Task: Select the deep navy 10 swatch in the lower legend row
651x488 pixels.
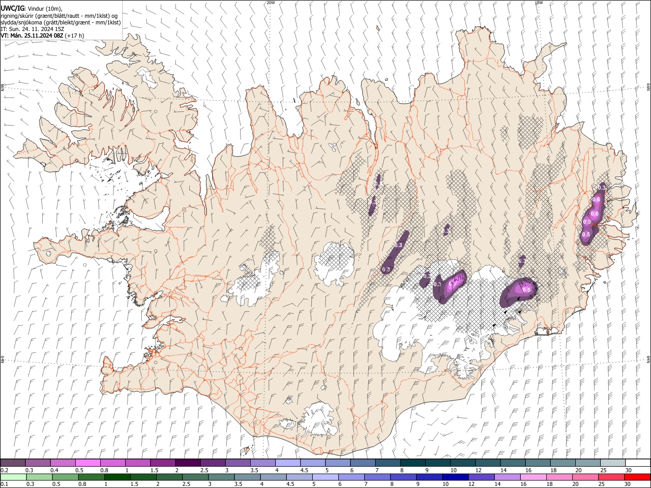Action: [x=455, y=477]
